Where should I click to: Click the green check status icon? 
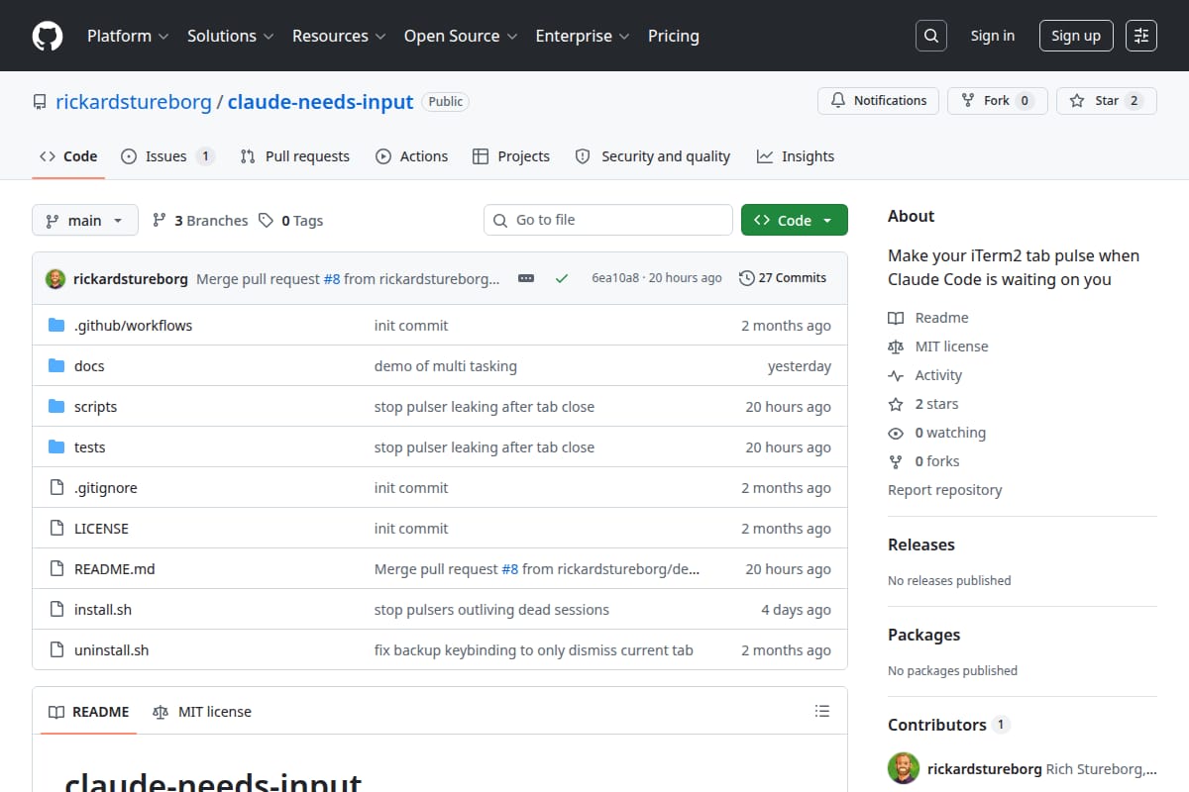pos(562,278)
